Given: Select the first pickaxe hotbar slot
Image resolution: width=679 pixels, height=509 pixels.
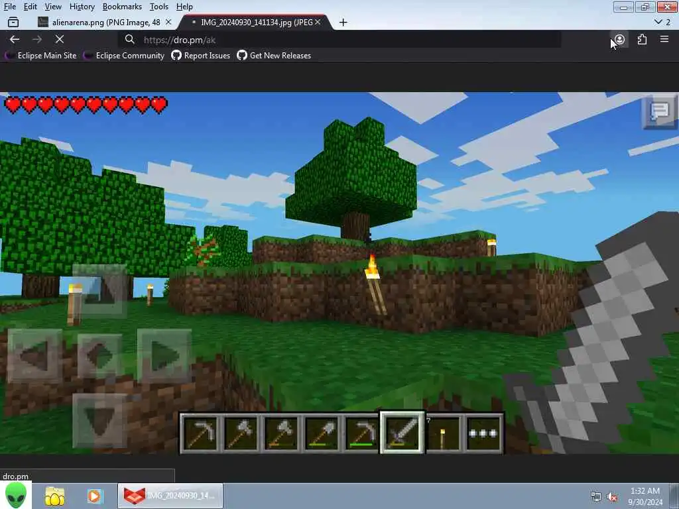Looking at the screenshot, I should [200, 433].
